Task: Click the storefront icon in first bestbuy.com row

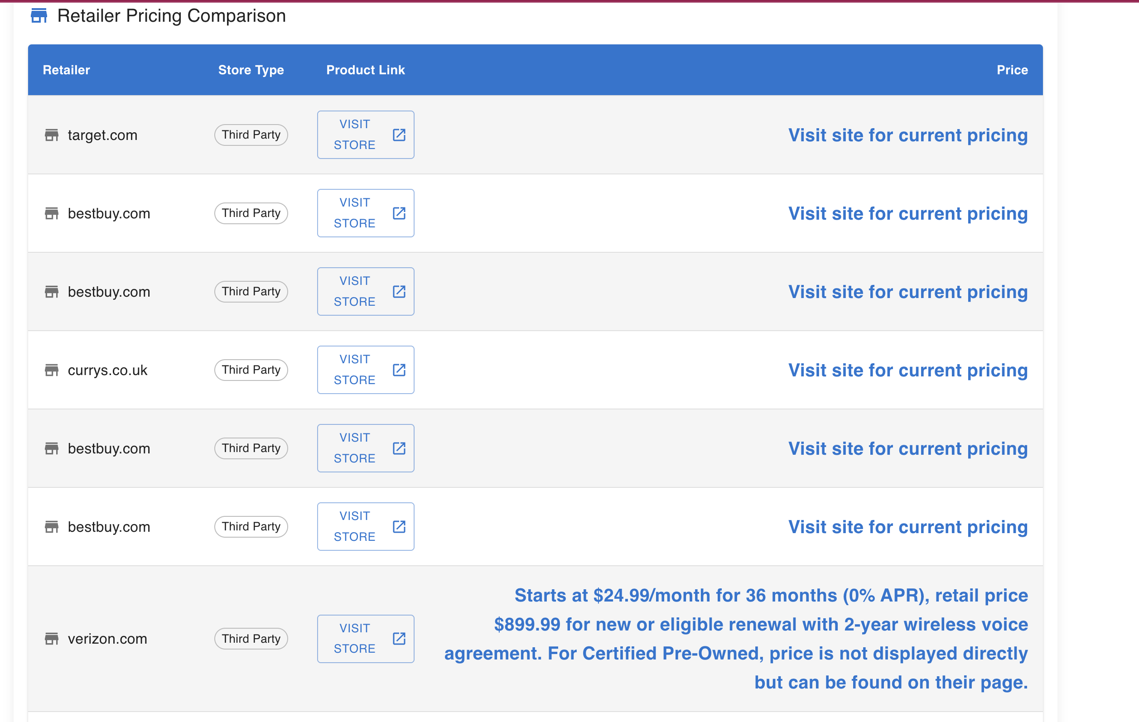Action: (52, 214)
